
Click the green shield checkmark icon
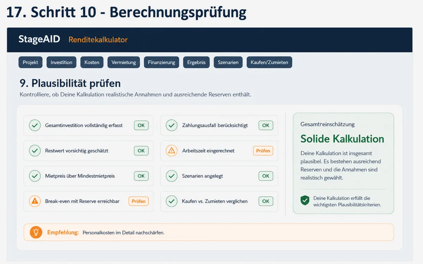305,201
